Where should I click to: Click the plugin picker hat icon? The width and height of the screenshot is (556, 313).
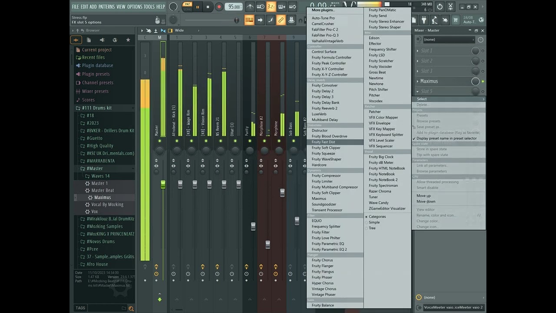pos(291,20)
